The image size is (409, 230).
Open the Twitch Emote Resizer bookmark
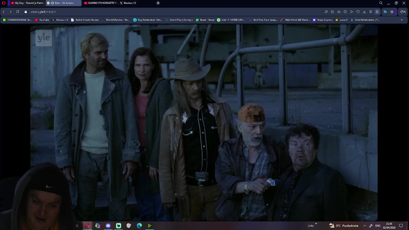pos(85,20)
